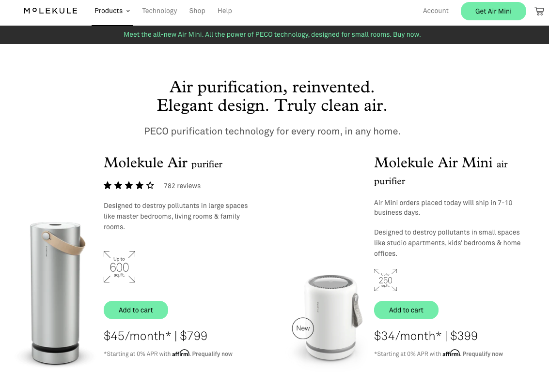Open Prequalify now for Air Mini
549x384 pixels.
click(483, 354)
